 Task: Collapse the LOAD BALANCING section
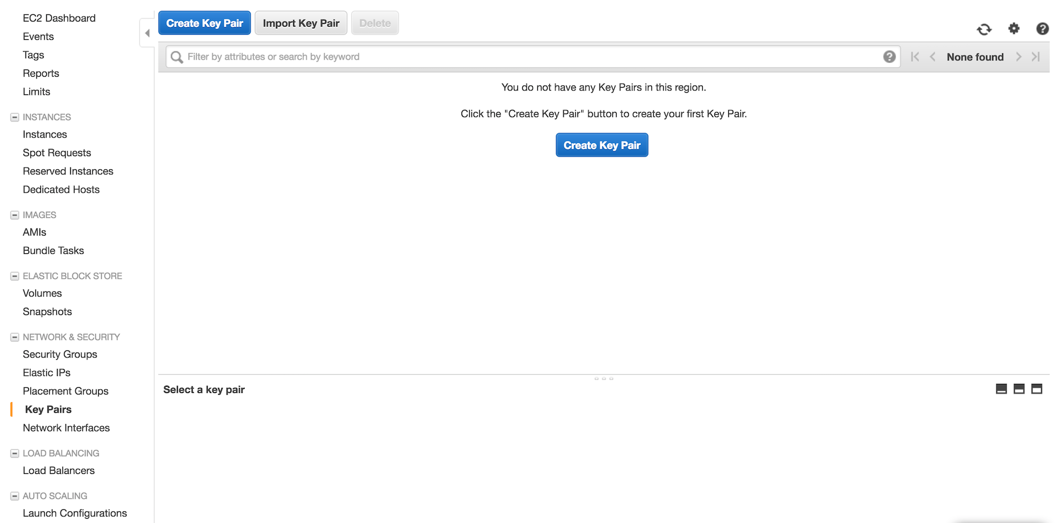pyautogui.click(x=15, y=453)
